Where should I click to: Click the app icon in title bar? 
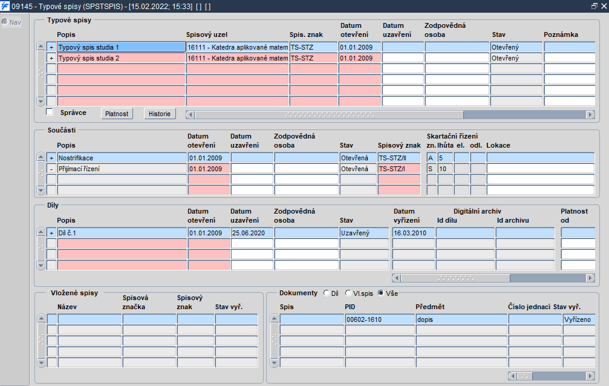click(x=5, y=6)
